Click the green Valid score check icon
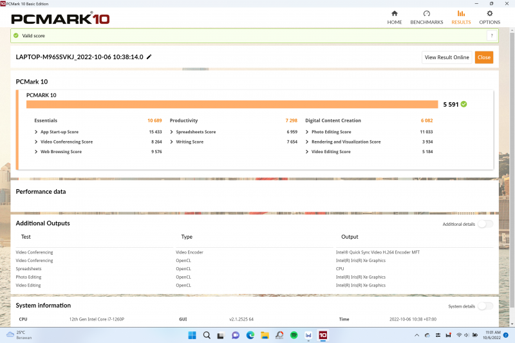 click(15, 35)
